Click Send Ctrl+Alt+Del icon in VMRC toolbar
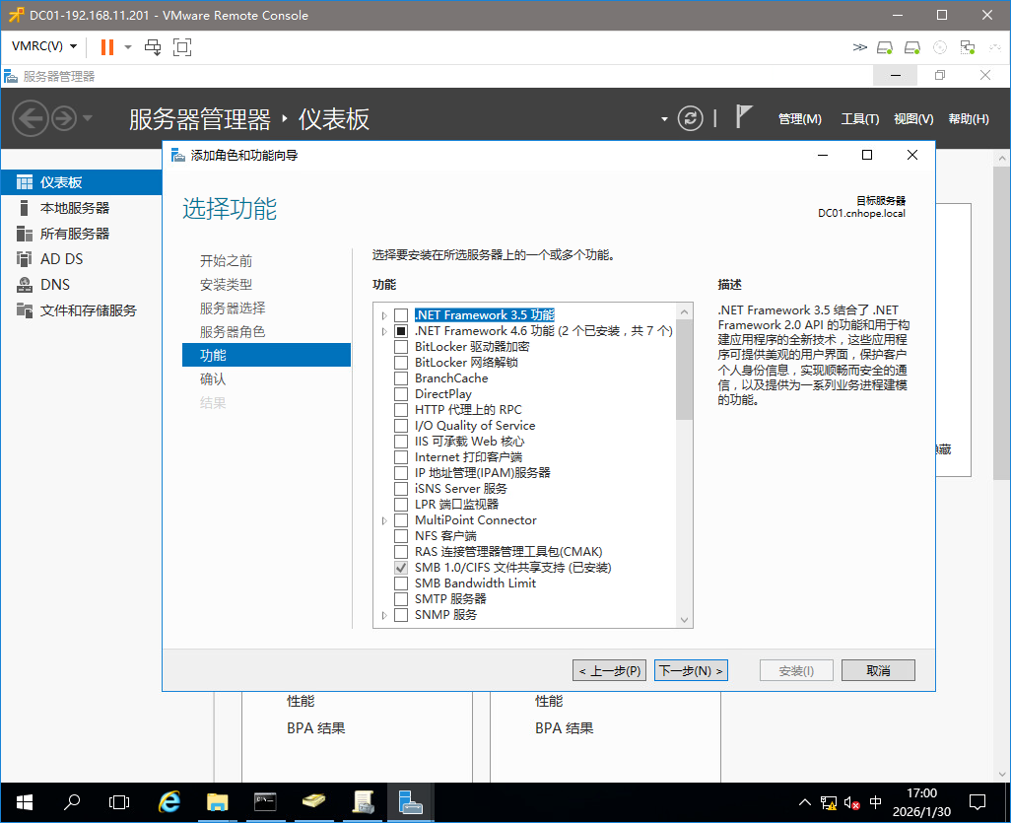This screenshot has height=823, width=1011. (153, 47)
